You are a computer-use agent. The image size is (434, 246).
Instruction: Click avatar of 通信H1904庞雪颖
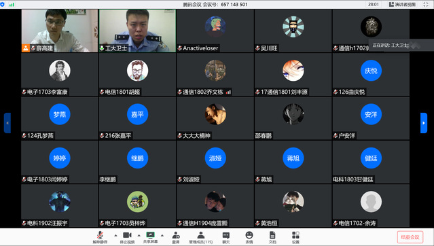(215, 201)
